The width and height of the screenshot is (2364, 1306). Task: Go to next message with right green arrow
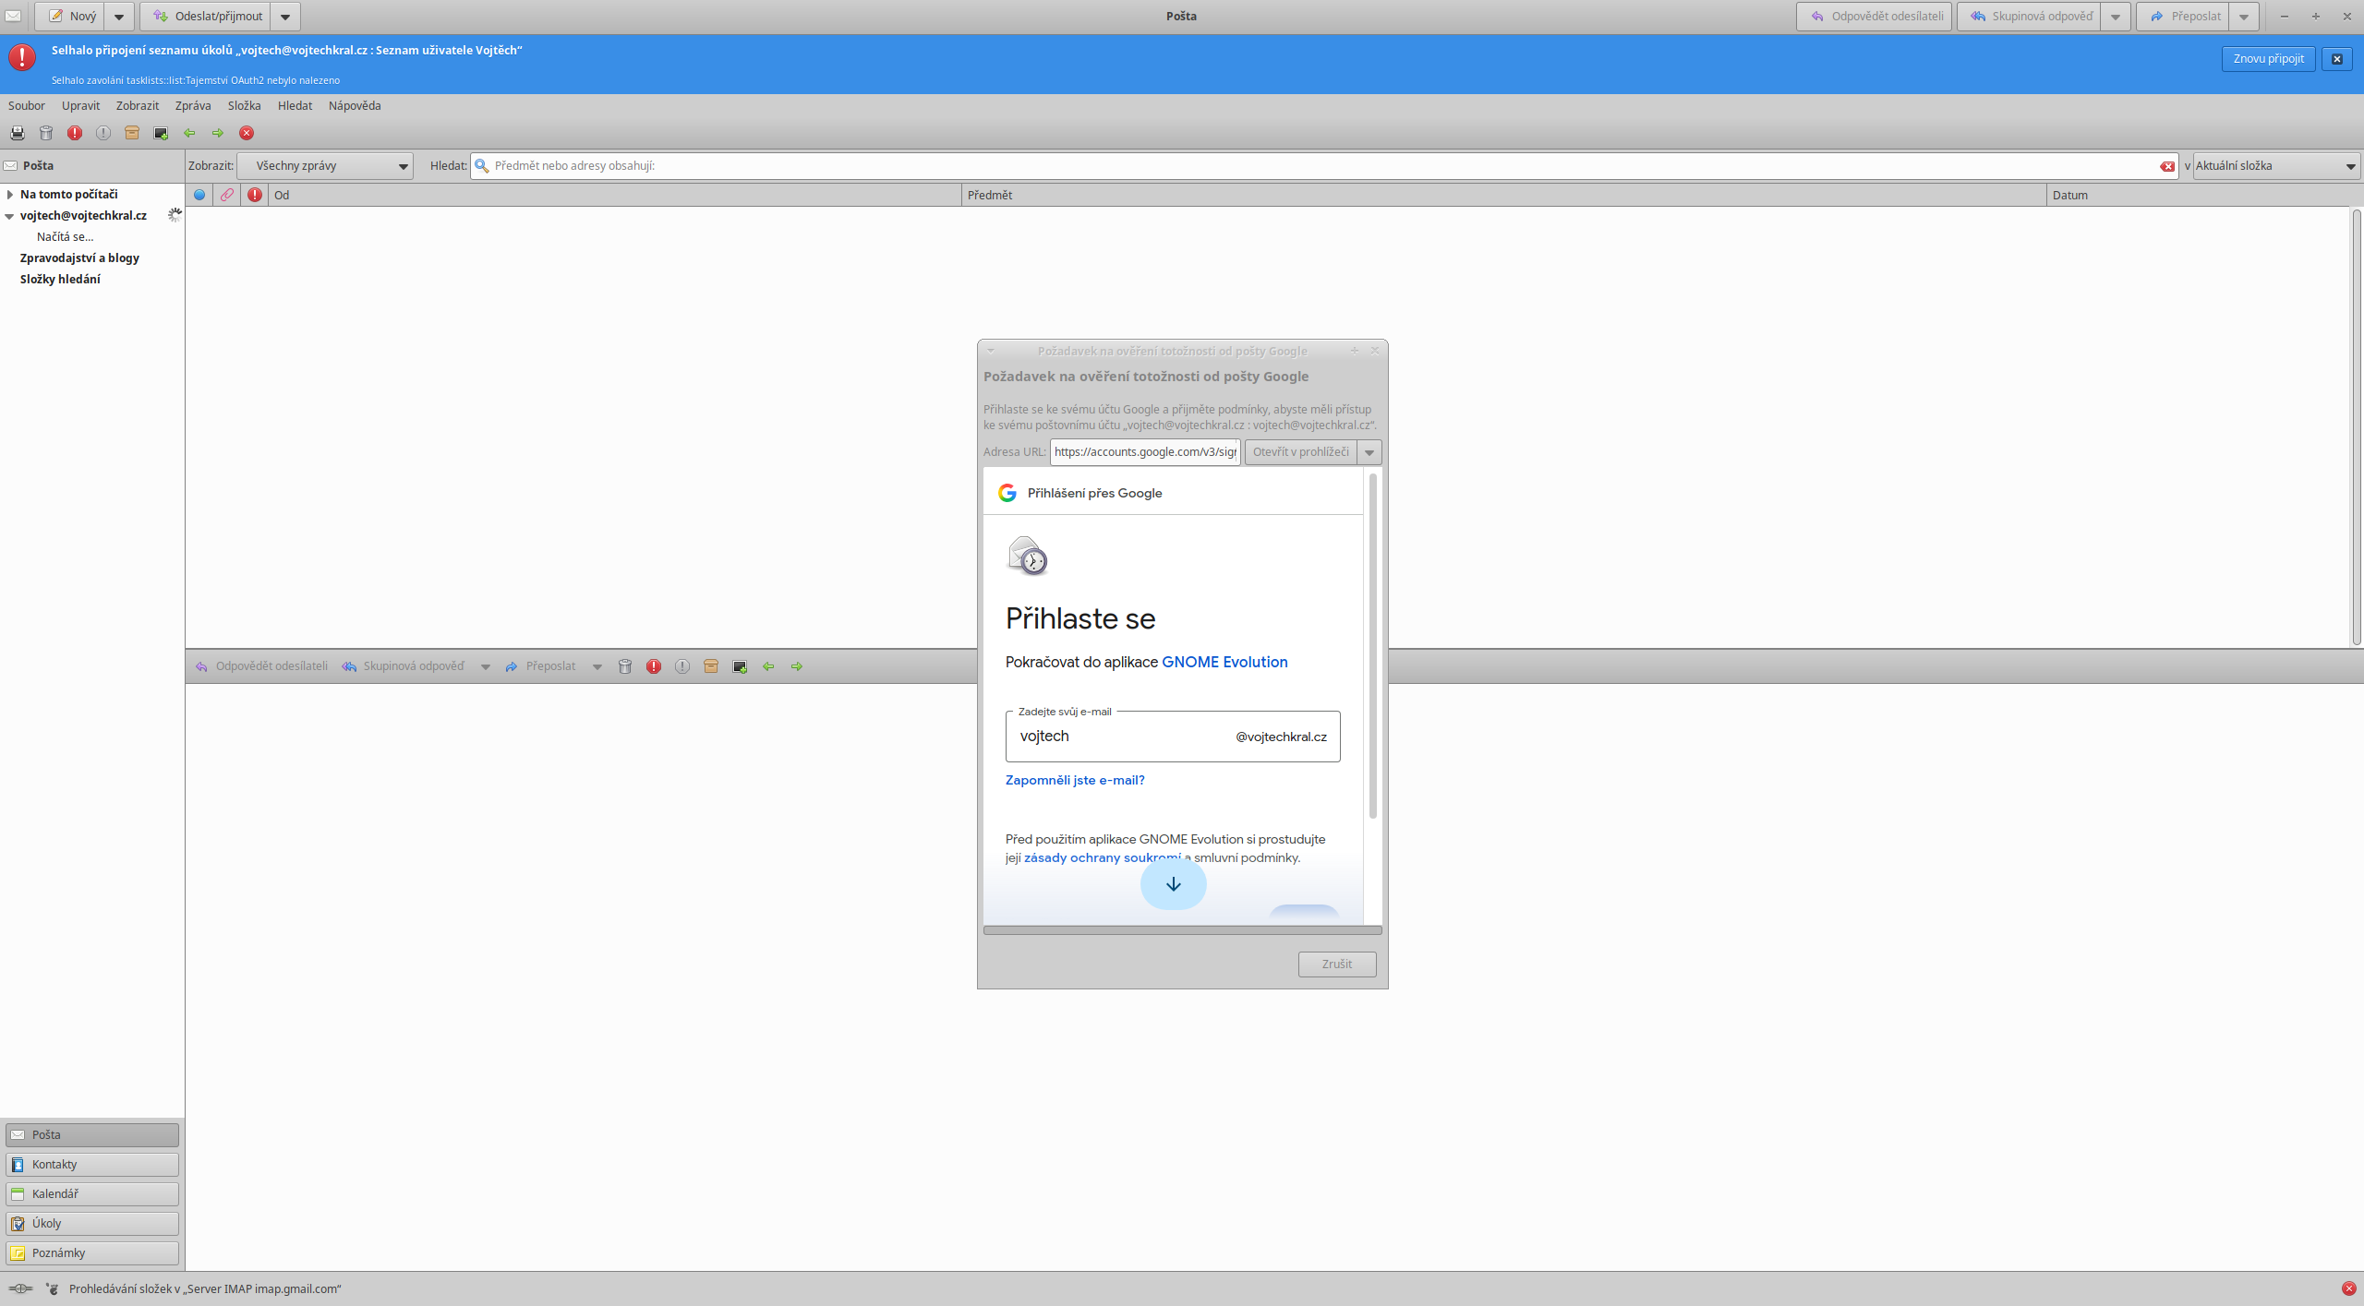[218, 133]
